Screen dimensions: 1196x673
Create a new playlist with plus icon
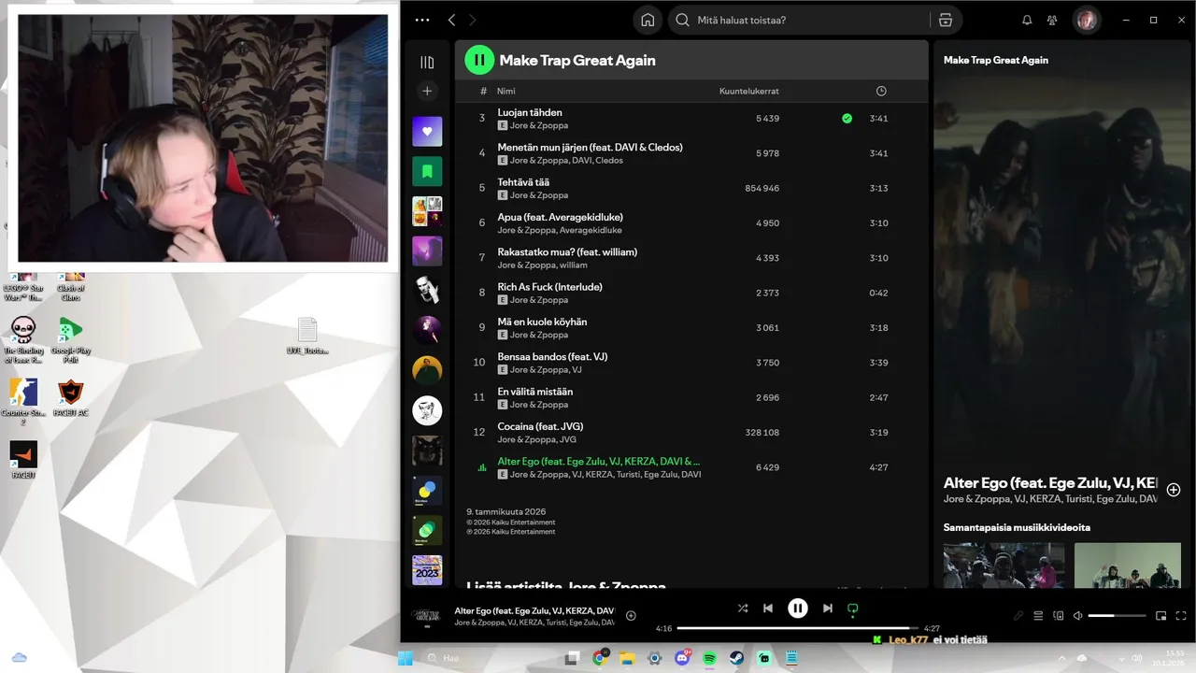427,91
